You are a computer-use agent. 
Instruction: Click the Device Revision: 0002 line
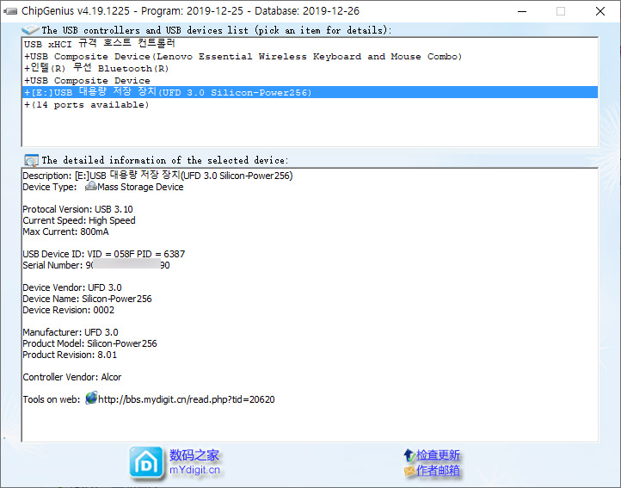point(69,310)
